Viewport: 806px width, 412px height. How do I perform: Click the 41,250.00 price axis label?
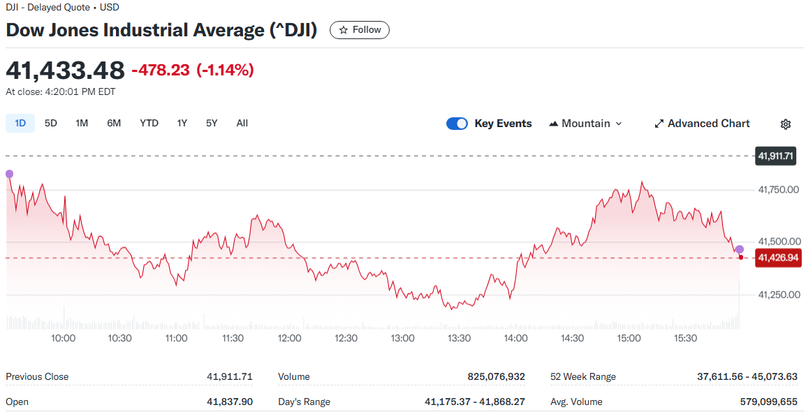coord(779,295)
